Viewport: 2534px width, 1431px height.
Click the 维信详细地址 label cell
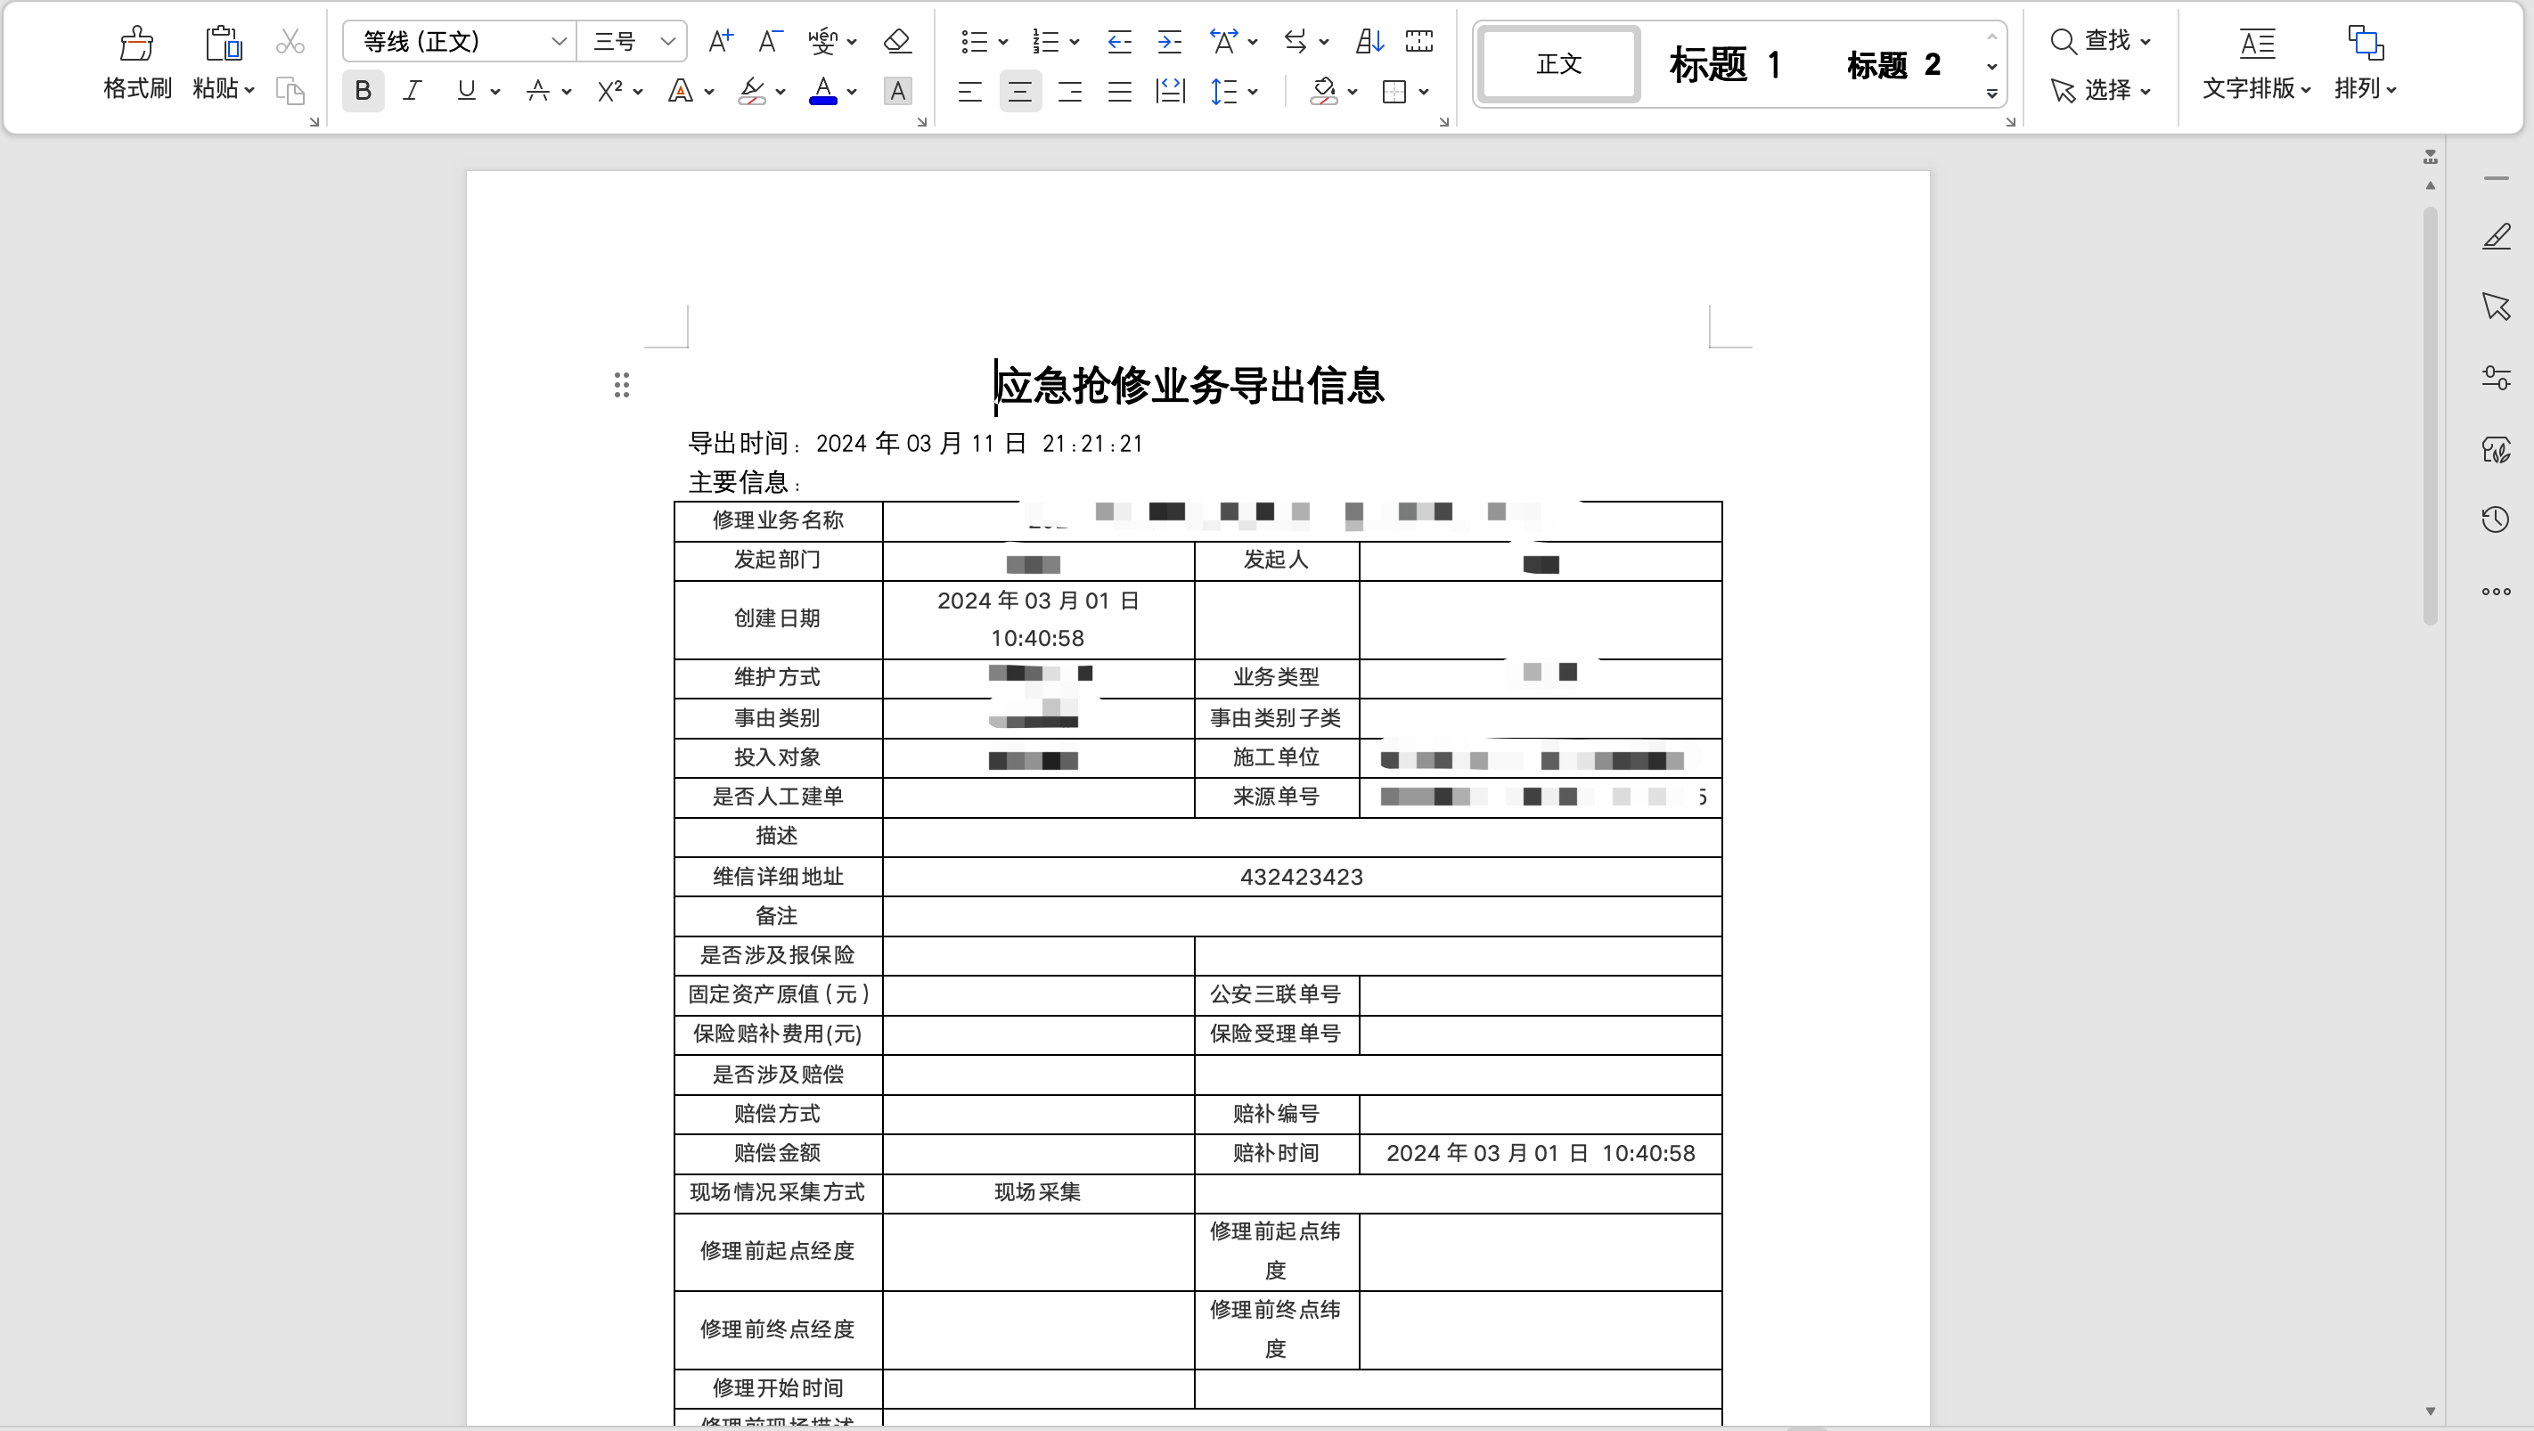[778, 876]
